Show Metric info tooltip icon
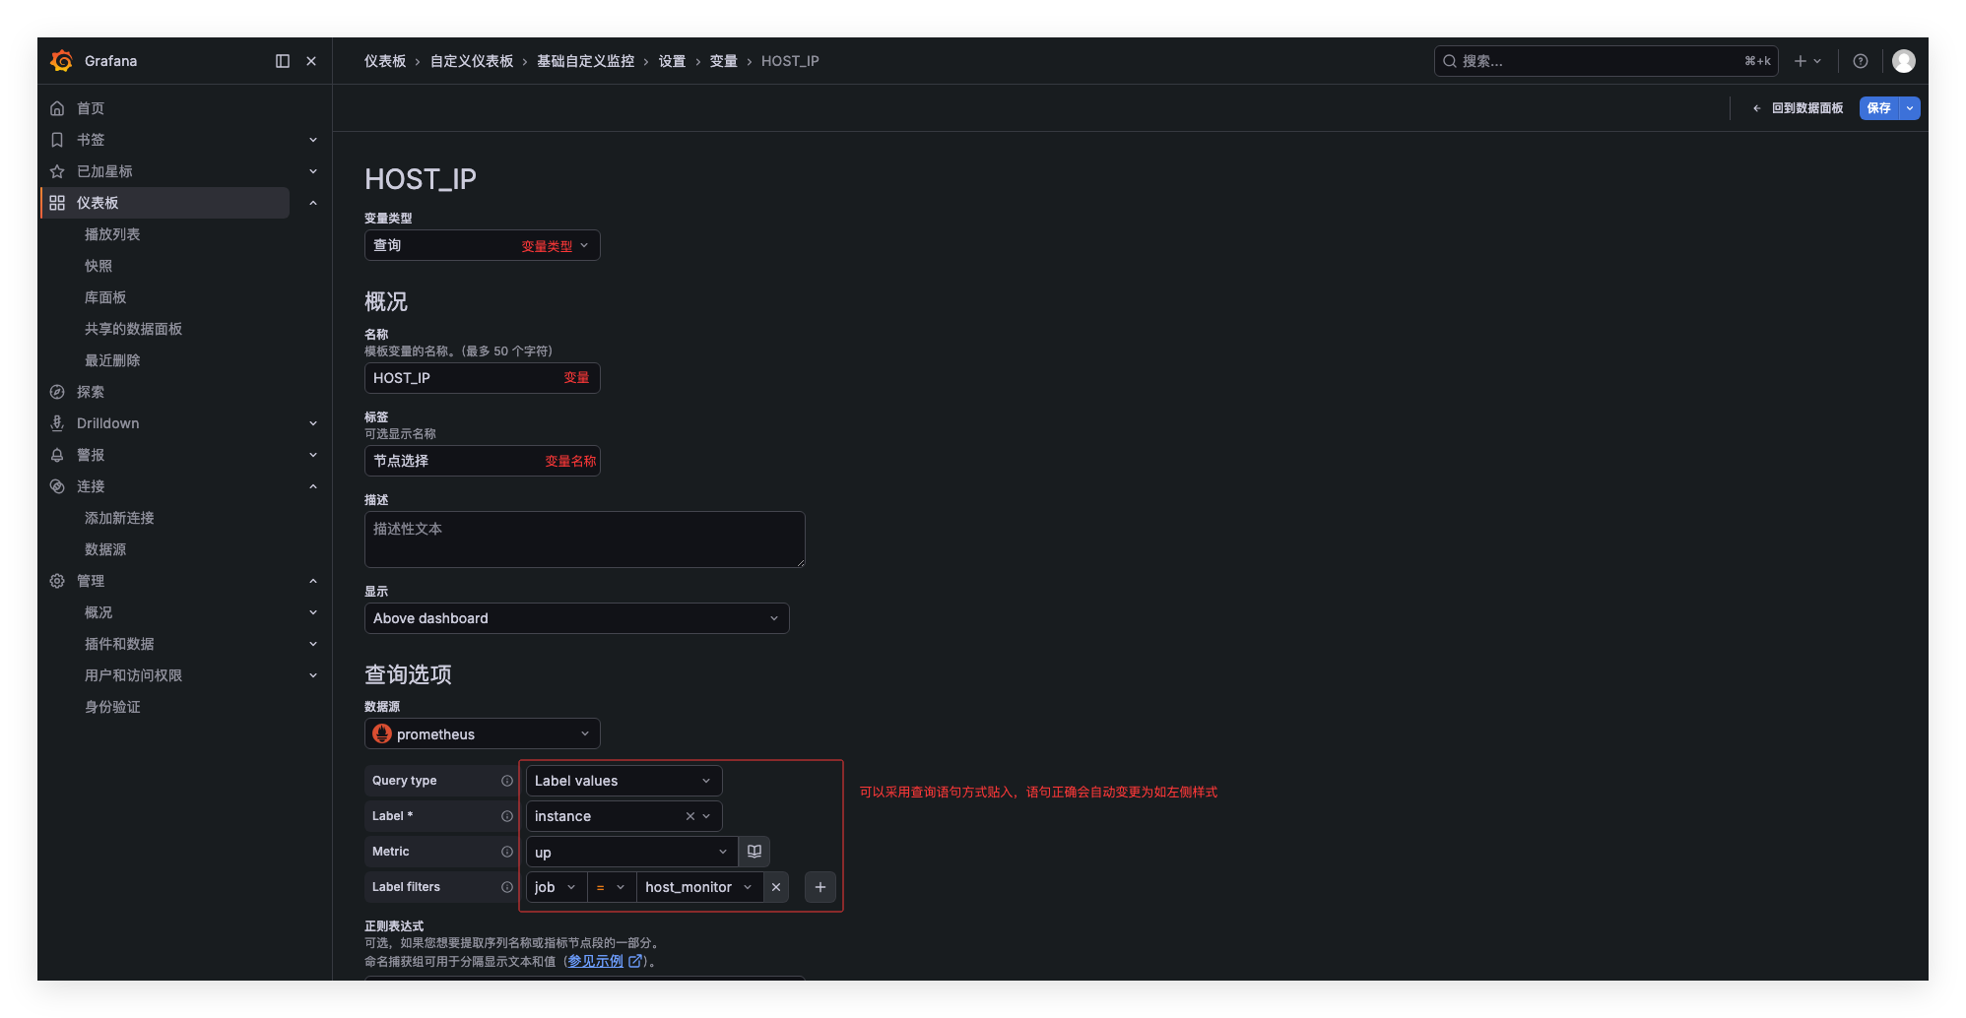This screenshot has height=1018, width=1966. click(507, 852)
